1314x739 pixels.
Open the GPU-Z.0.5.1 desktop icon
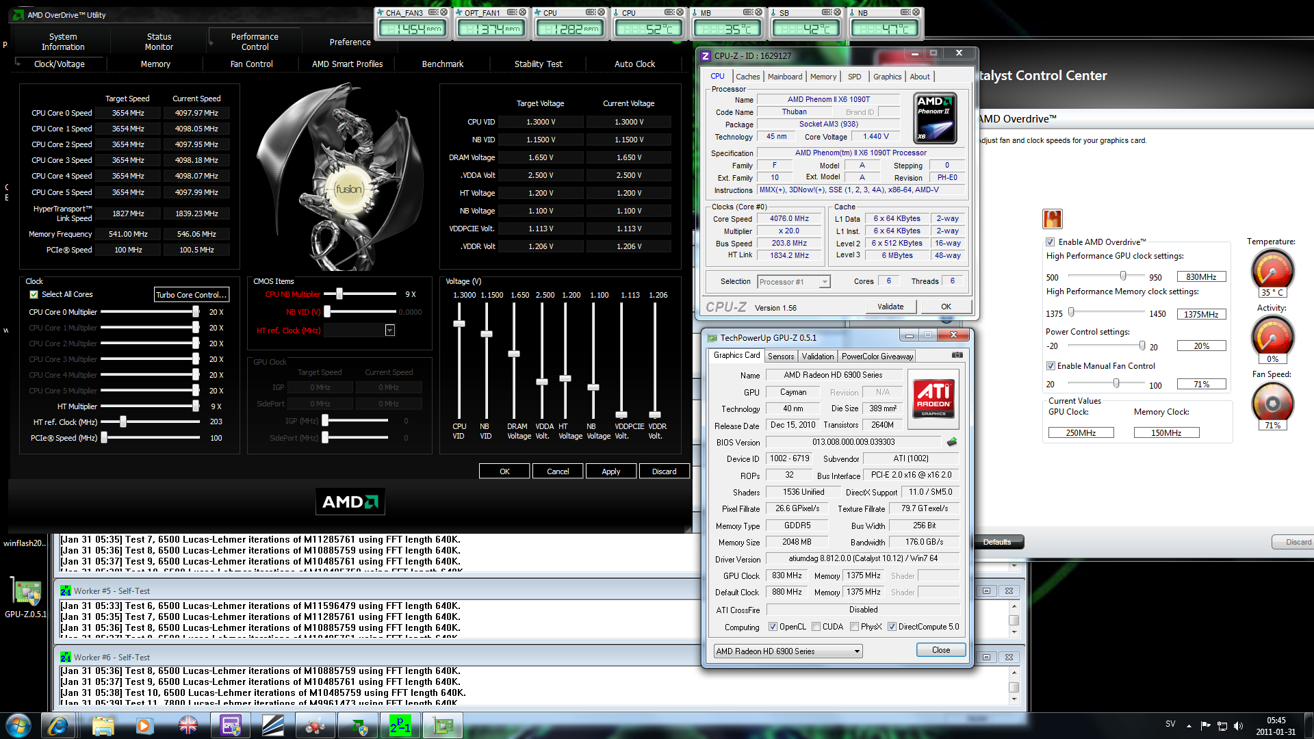26,597
